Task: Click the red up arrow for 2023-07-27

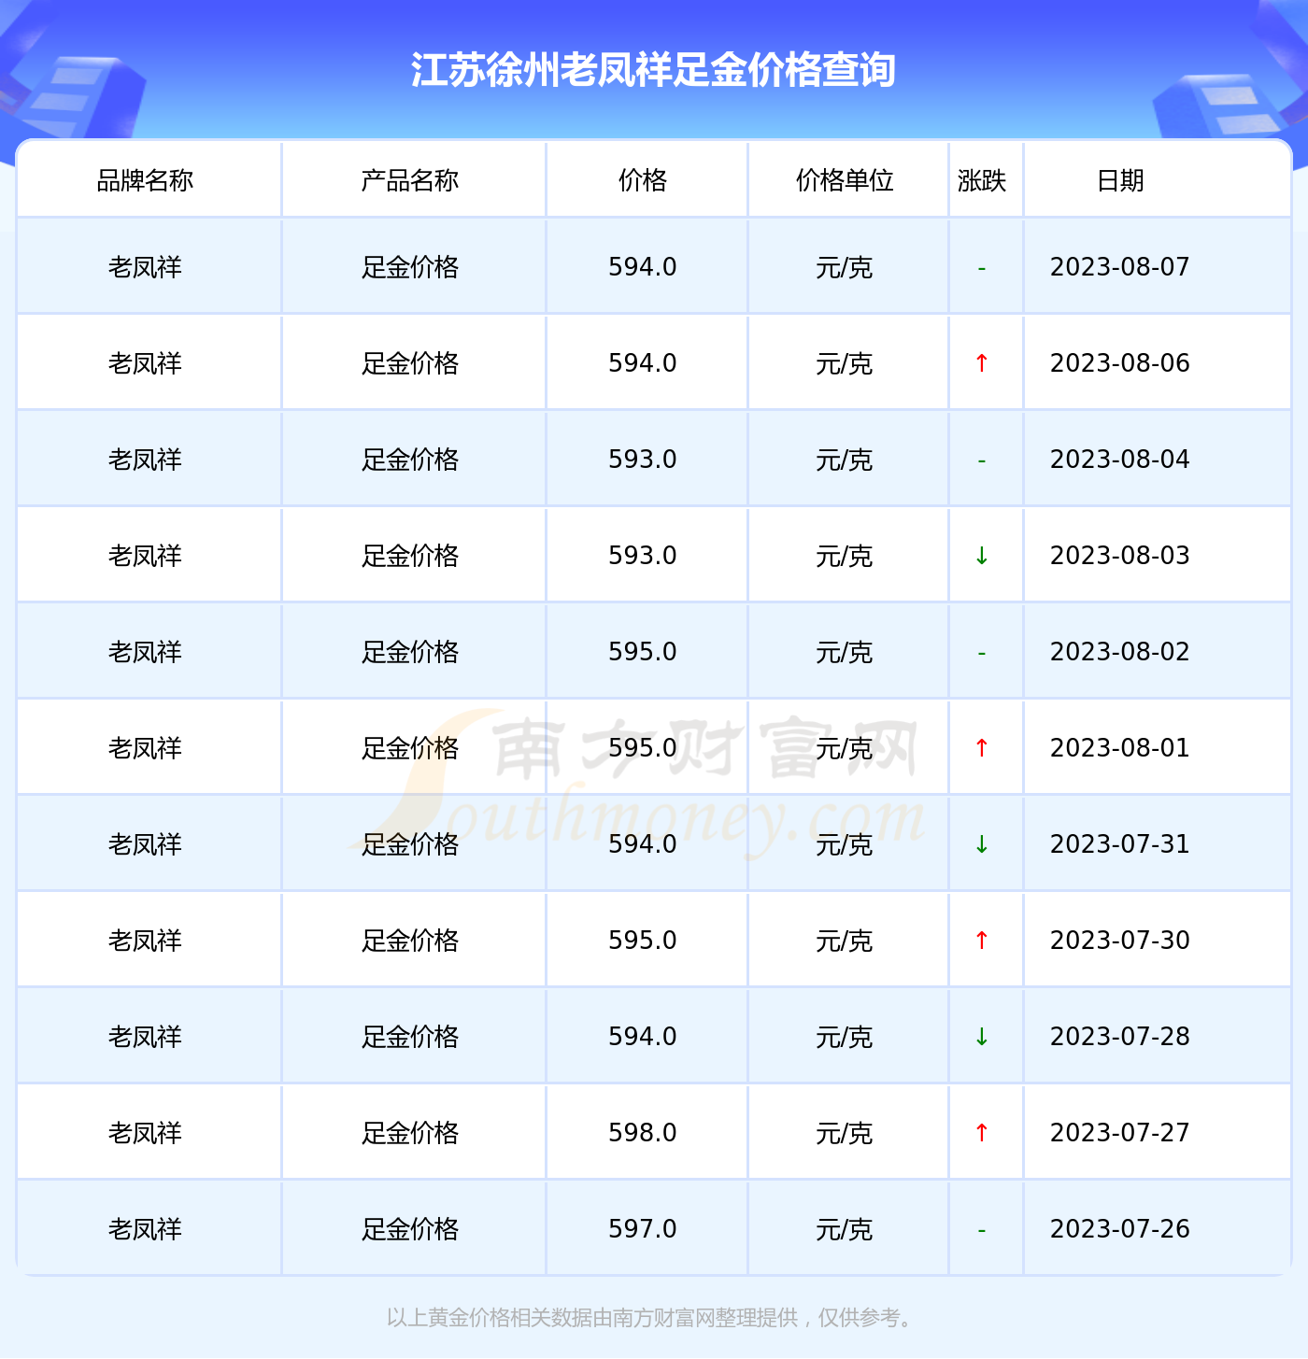Action: [982, 1133]
